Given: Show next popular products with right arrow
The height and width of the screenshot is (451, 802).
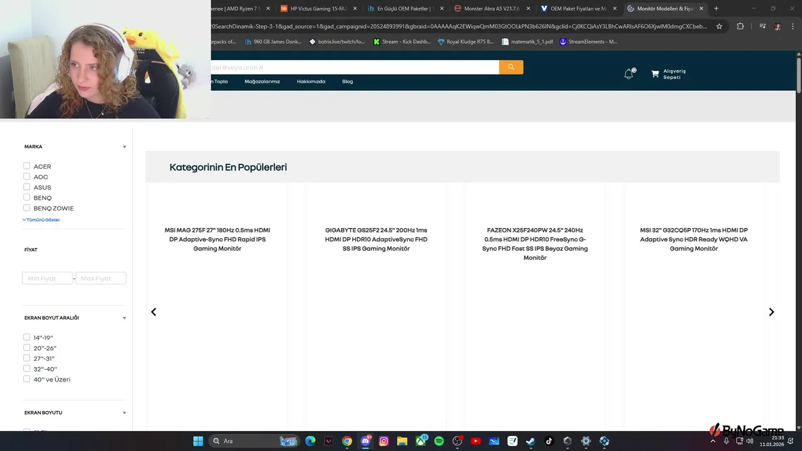Looking at the screenshot, I should pyautogui.click(x=771, y=312).
